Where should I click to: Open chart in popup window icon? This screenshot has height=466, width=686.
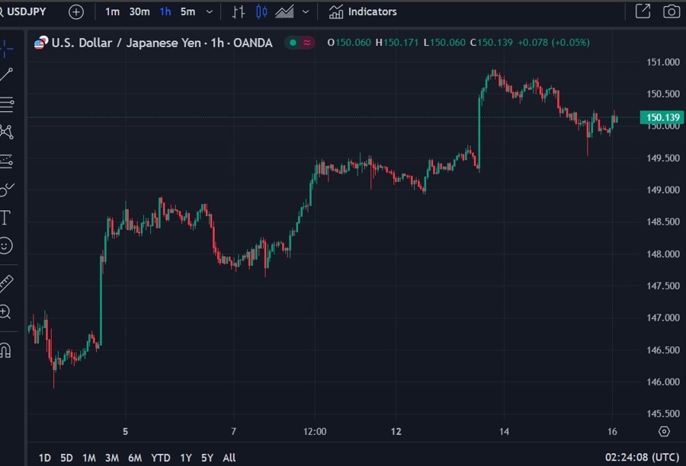pyautogui.click(x=643, y=11)
